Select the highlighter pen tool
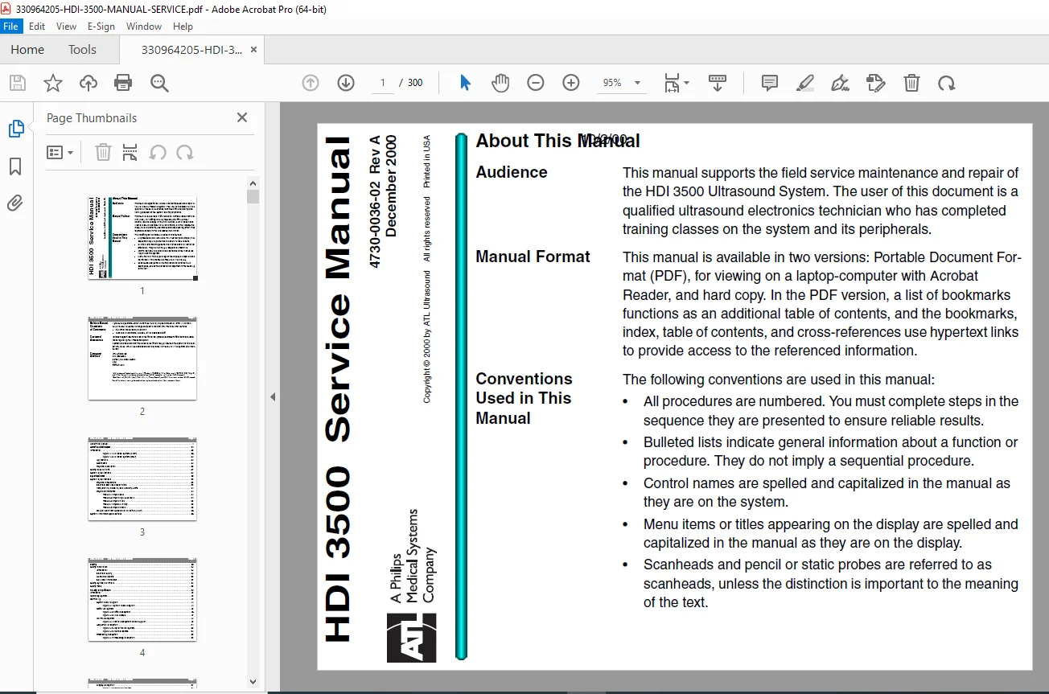The image size is (1049, 694). [x=805, y=83]
